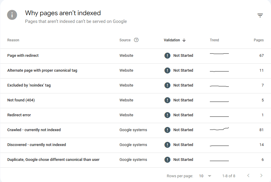
Task: Click trend sparkline for Crawled row
Action: click(219, 129)
